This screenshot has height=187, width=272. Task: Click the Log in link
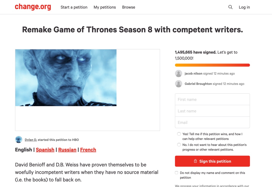(x=244, y=7)
